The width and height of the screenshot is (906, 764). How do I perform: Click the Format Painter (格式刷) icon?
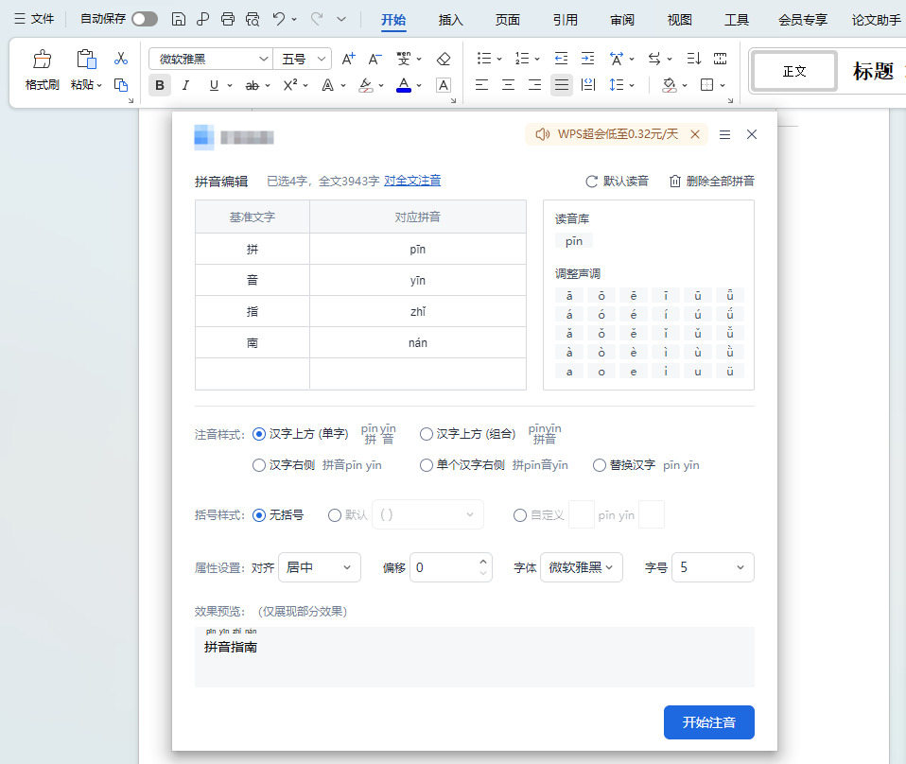click(43, 59)
